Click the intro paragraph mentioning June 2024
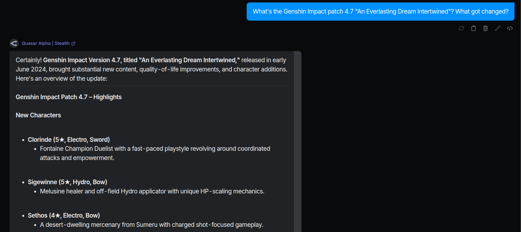Image resolution: width=521 pixels, height=232 pixels. 151,69
